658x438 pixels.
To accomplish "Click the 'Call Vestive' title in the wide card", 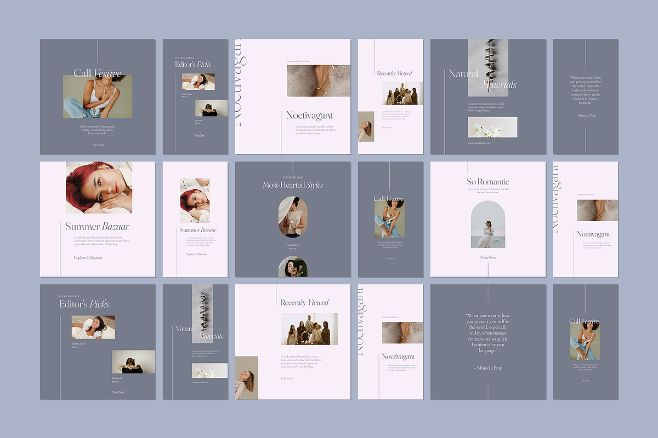I will click(98, 73).
